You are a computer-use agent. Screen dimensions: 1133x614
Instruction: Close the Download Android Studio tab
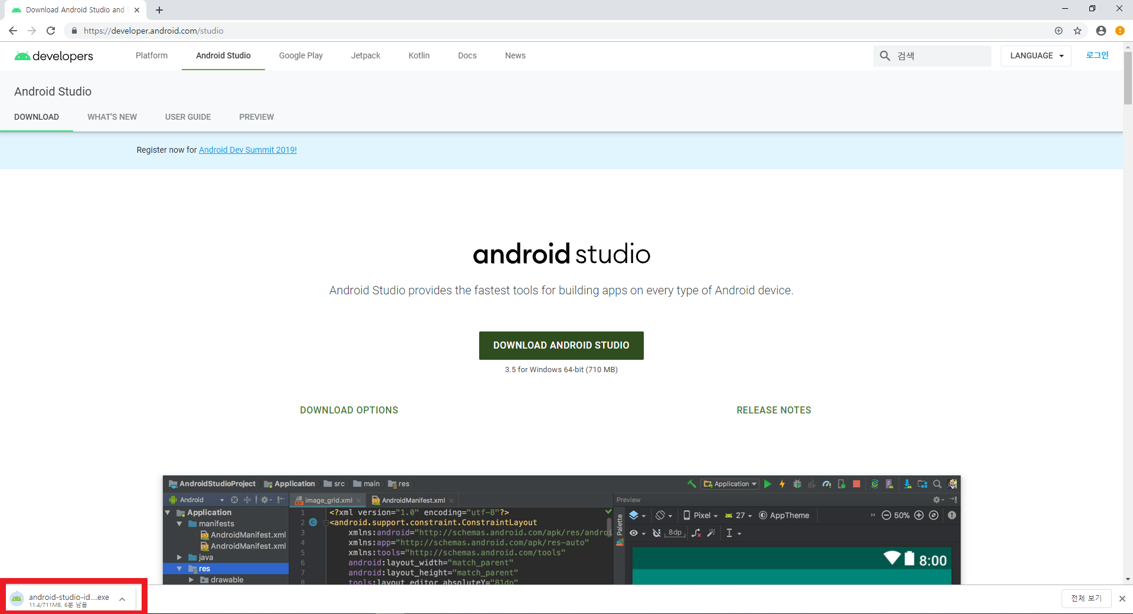pyautogui.click(x=137, y=10)
